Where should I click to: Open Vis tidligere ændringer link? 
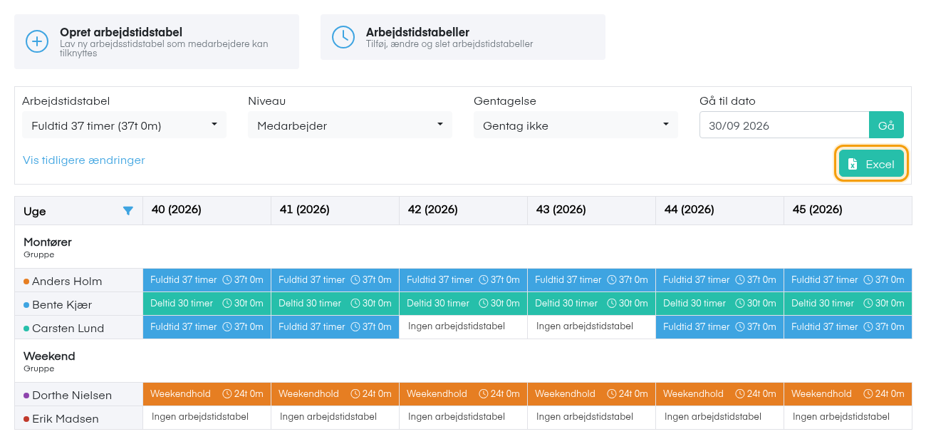point(84,160)
